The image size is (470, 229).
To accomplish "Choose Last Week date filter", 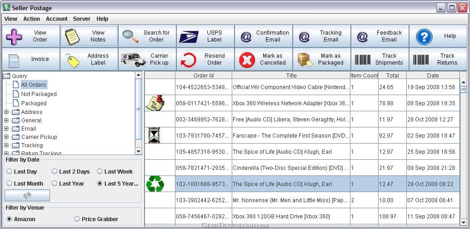I will (x=115, y=172).
